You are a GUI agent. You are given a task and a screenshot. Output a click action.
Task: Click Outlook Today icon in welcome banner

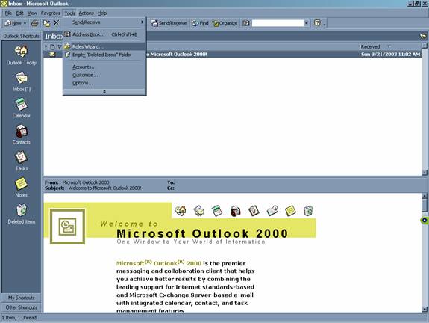pyautogui.click(x=181, y=211)
